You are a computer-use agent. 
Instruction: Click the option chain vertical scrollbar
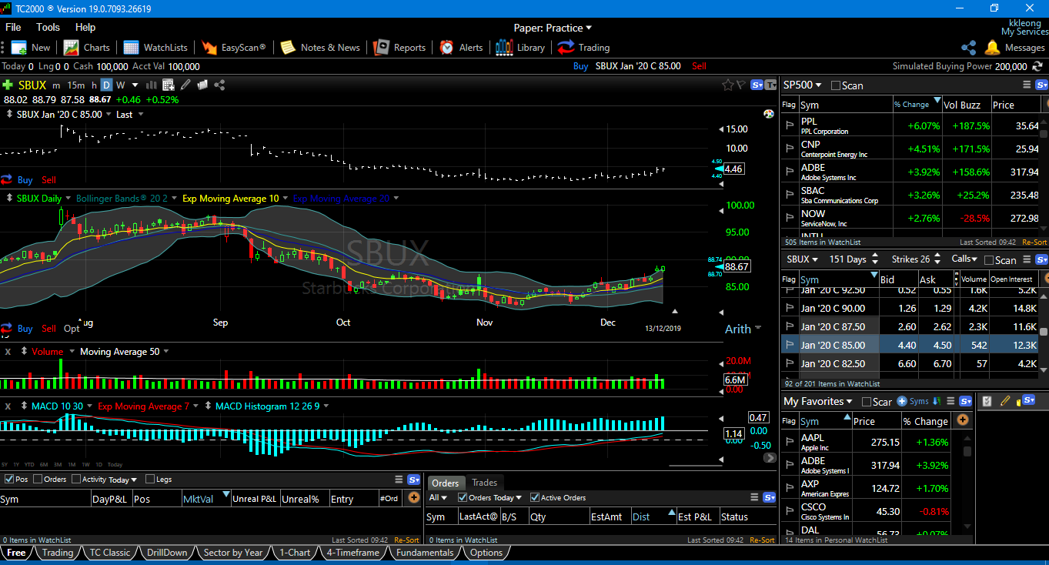pyautogui.click(x=1044, y=331)
